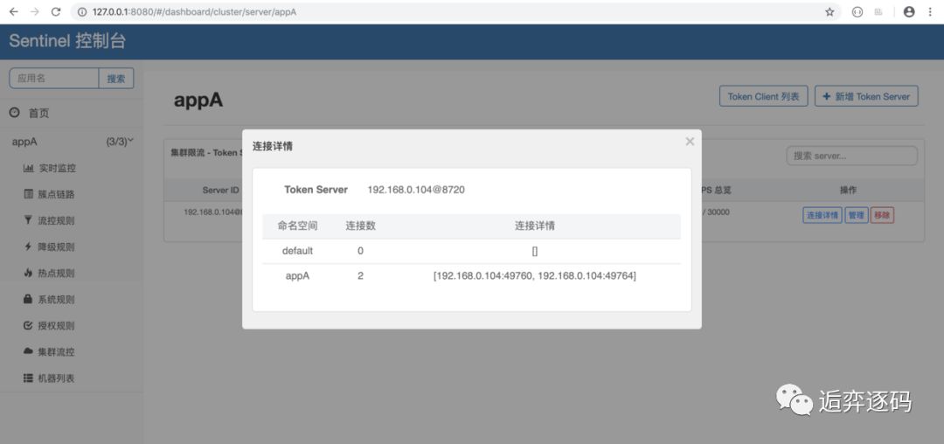Viewport: 944px width, 444px height.
Task: Click the lock icon for 系统规则
Action: tap(28, 299)
